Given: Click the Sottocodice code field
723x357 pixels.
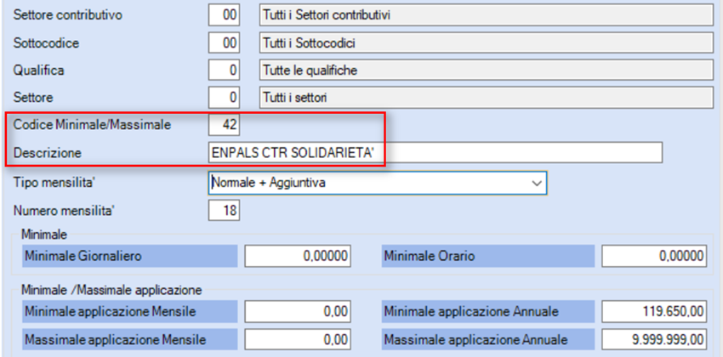Looking at the screenshot, I should click(x=224, y=42).
